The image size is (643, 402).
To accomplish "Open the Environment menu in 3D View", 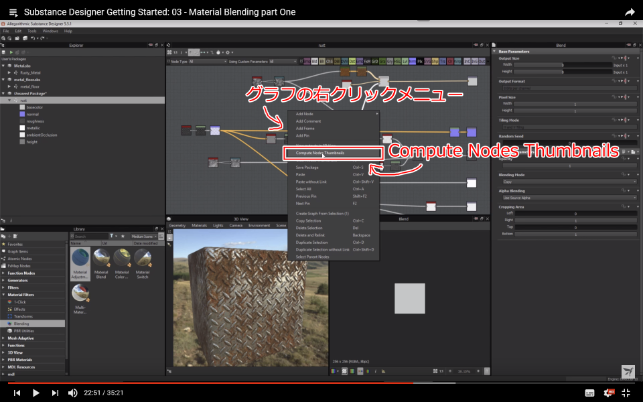I will pyautogui.click(x=259, y=226).
